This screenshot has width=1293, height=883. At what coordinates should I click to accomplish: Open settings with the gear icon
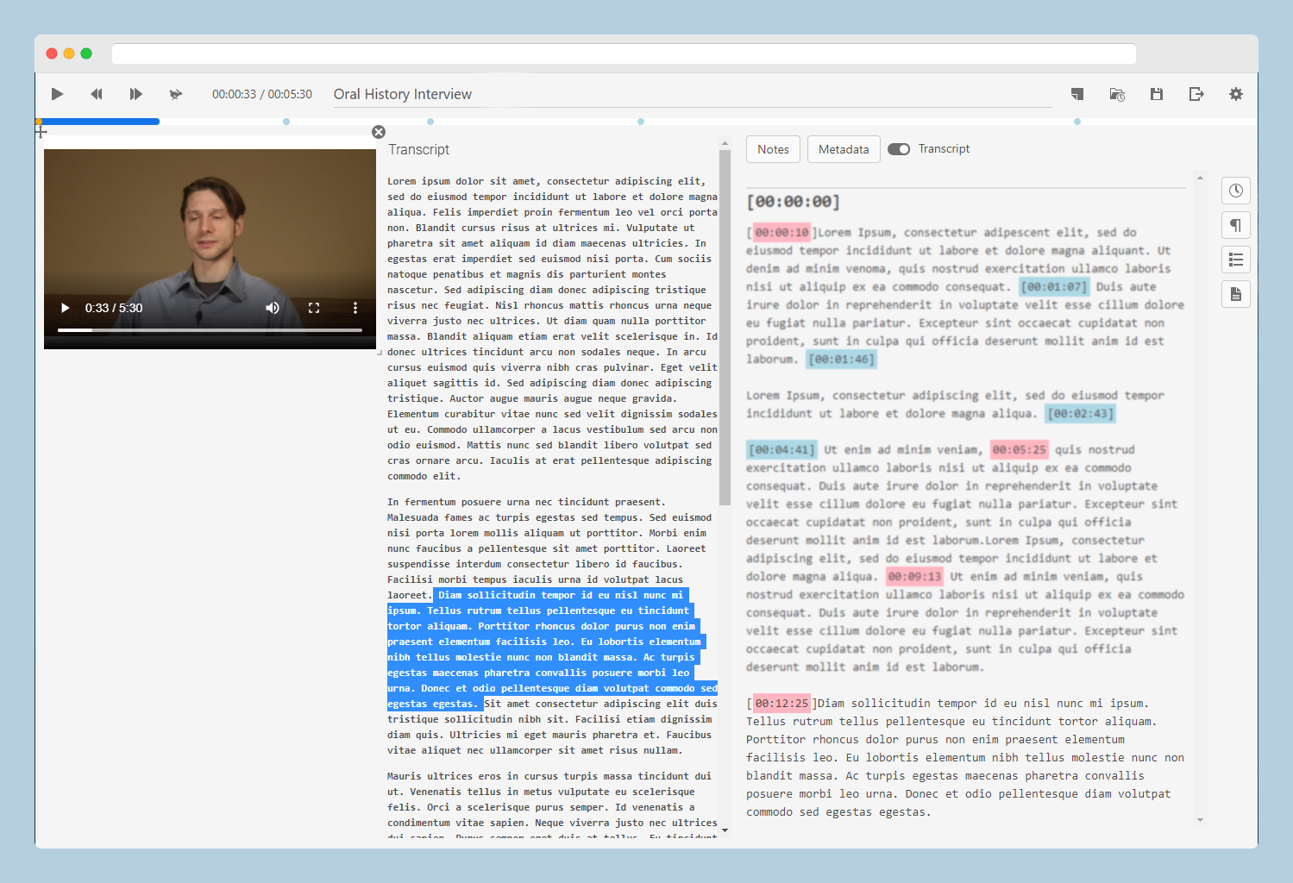coord(1236,94)
